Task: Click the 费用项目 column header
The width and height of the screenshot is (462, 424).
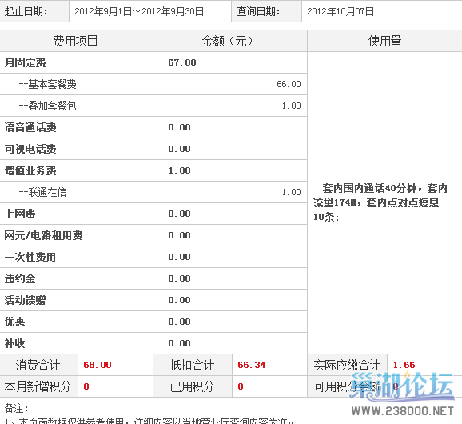Action: pos(75,41)
